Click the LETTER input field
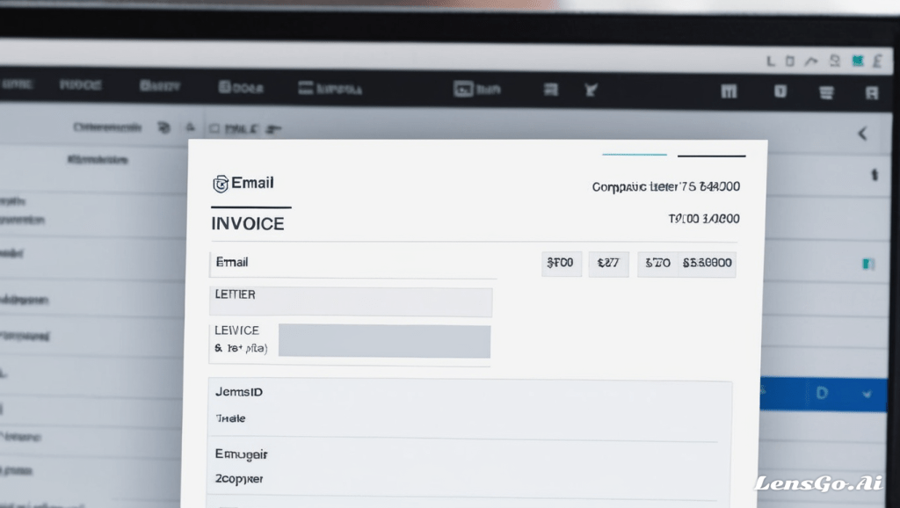900x508 pixels. tap(352, 301)
